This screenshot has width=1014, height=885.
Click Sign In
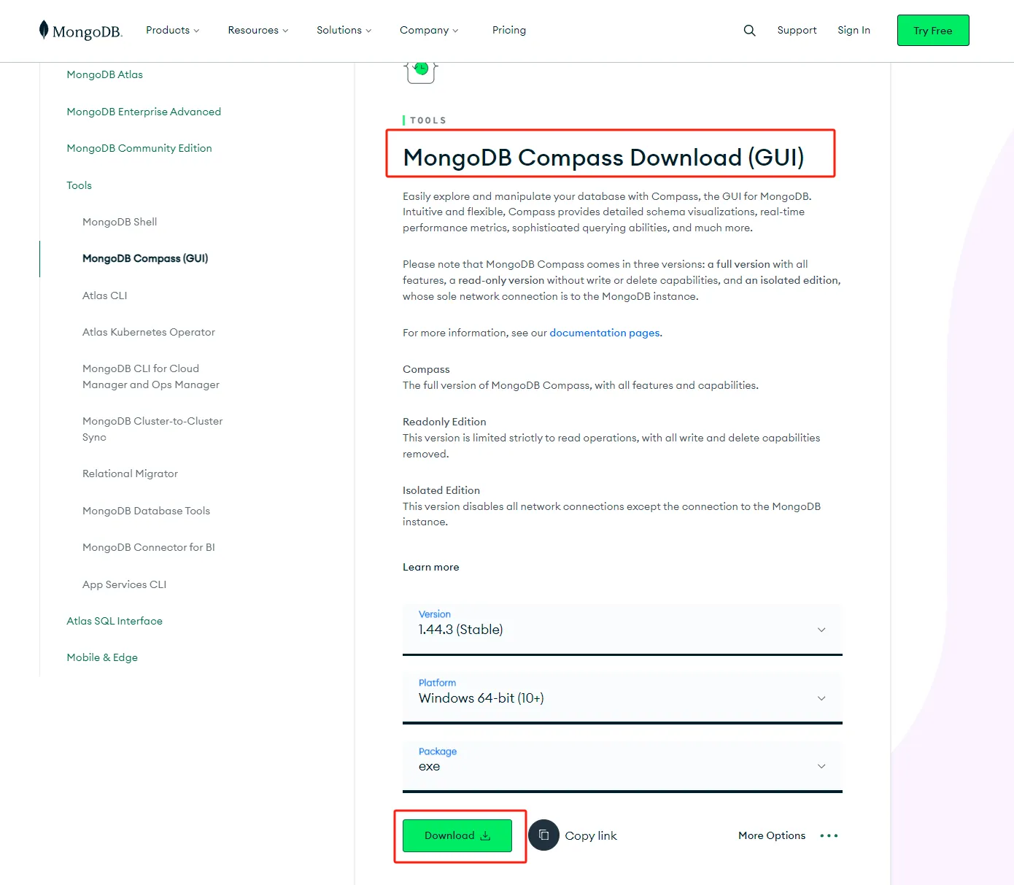(x=854, y=30)
